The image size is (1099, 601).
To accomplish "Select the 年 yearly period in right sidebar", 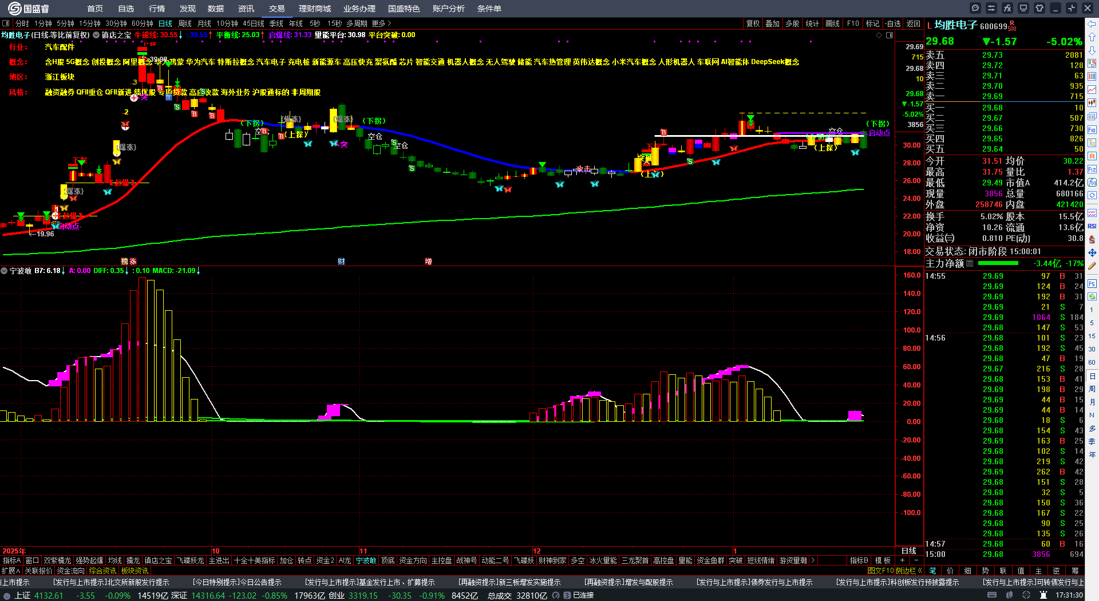I will [1092, 455].
